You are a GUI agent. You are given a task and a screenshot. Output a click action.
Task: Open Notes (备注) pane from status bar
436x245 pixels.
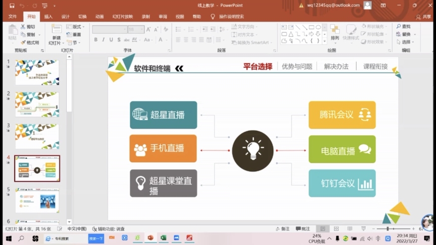point(282,228)
